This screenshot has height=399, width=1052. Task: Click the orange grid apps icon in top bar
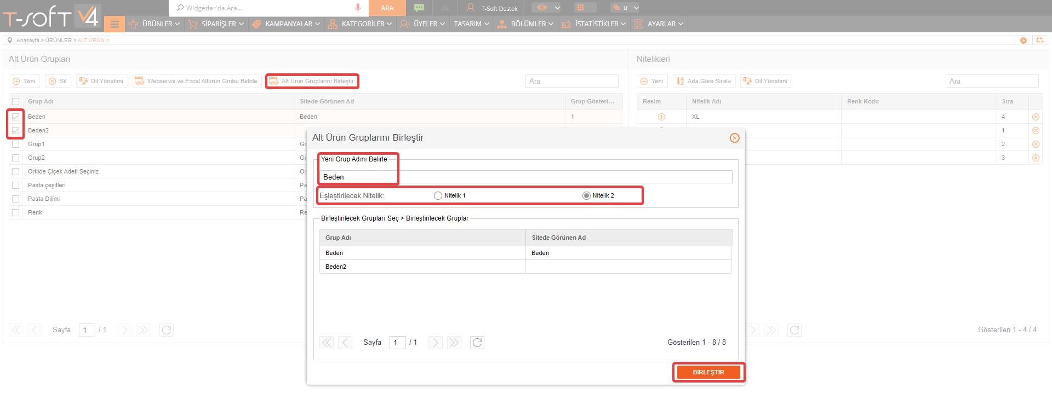pos(580,8)
